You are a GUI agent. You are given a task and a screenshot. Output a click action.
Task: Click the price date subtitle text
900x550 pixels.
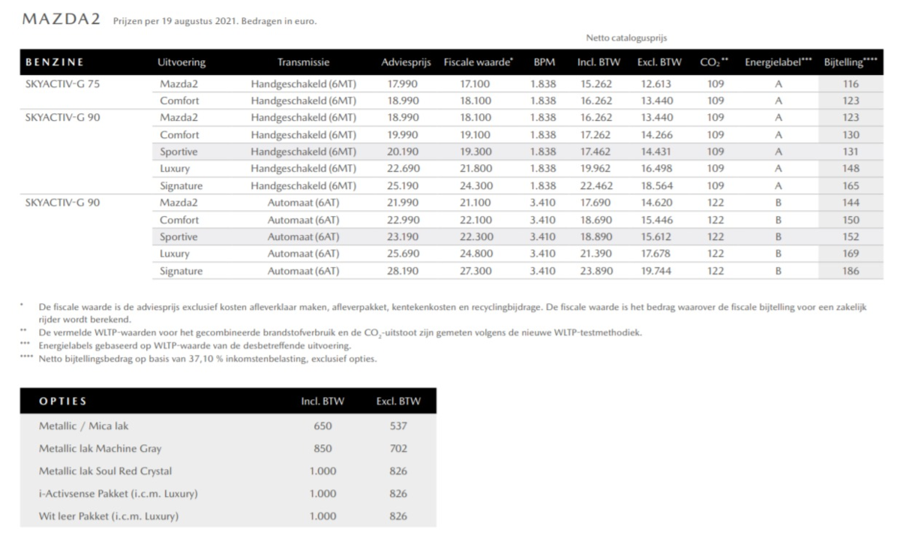coord(214,21)
